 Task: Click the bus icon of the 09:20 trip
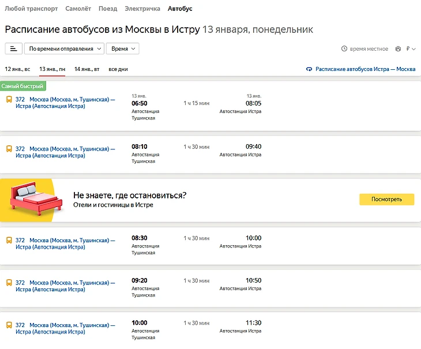(x=9, y=283)
